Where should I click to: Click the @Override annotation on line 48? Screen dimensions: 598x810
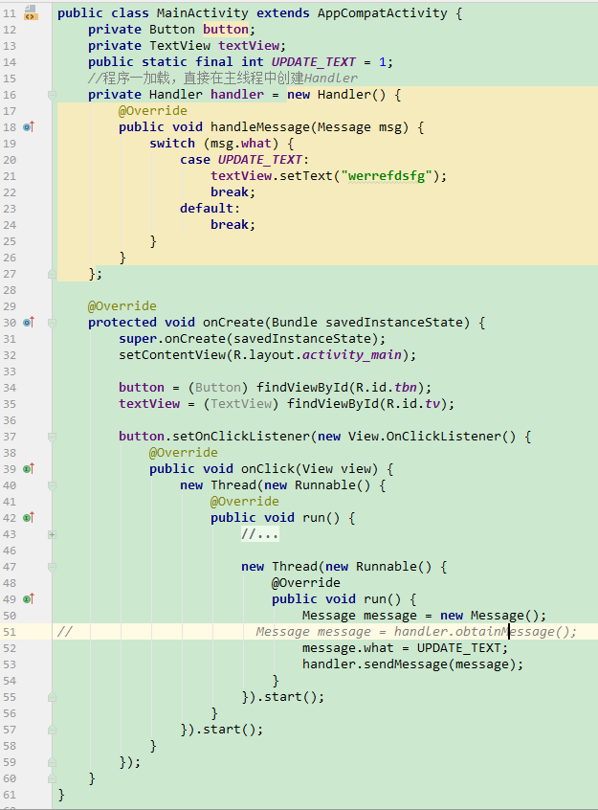pos(306,583)
